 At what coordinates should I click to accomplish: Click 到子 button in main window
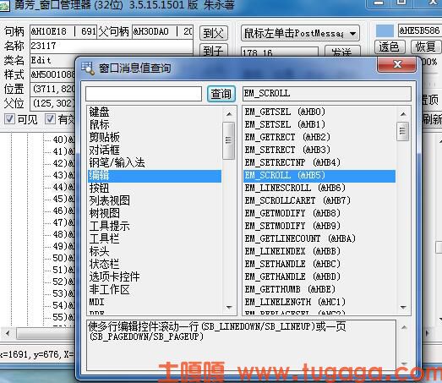tap(213, 50)
